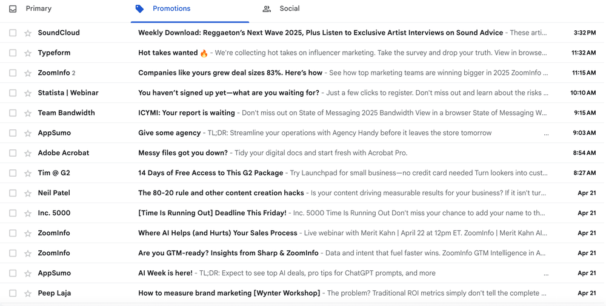Switch to the Primary tab
Screen dimensions: 606x306
tap(39, 8)
